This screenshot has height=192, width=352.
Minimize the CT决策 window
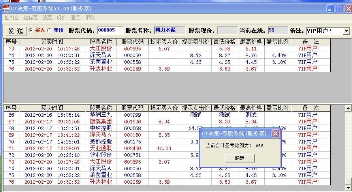(330, 9)
